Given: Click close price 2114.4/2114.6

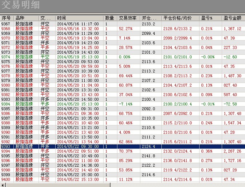Looking at the screenshot, I should [x=177, y=179].
